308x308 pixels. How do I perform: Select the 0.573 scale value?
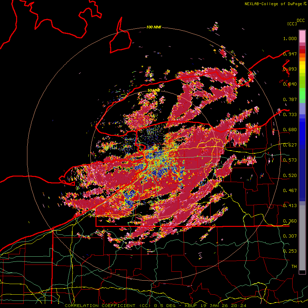coord(290,160)
